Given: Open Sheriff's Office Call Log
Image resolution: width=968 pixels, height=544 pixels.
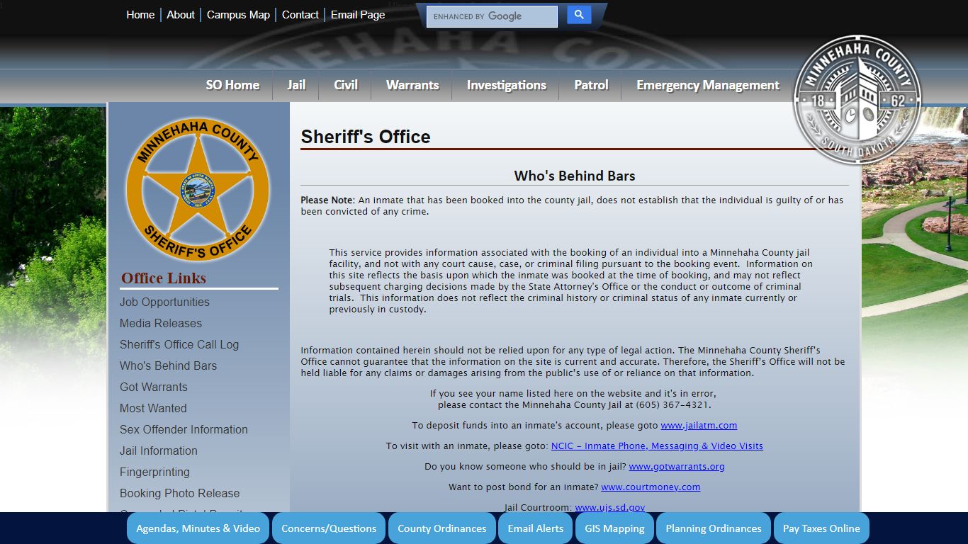Looking at the screenshot, I should [x=179, y=344].
